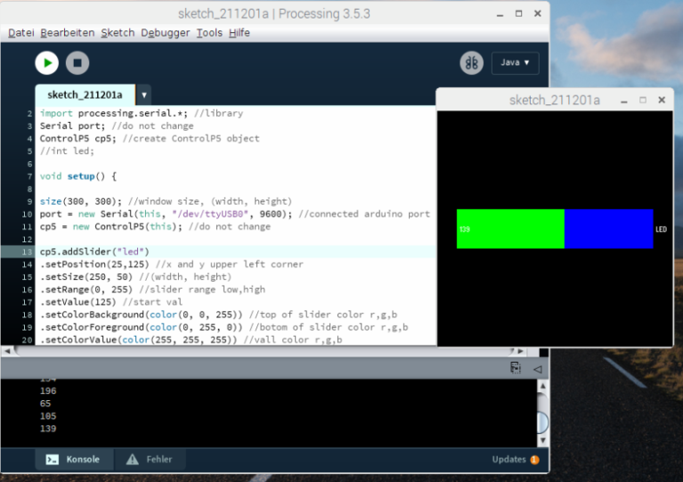Open the Java mode dropdown
The image size is (683, 482).
515,62
